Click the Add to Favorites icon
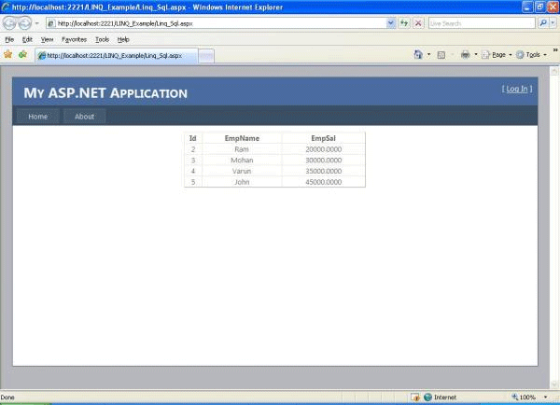Image resolution: width=560 pixels, height=405 pixels. click(x=22, y=55)
